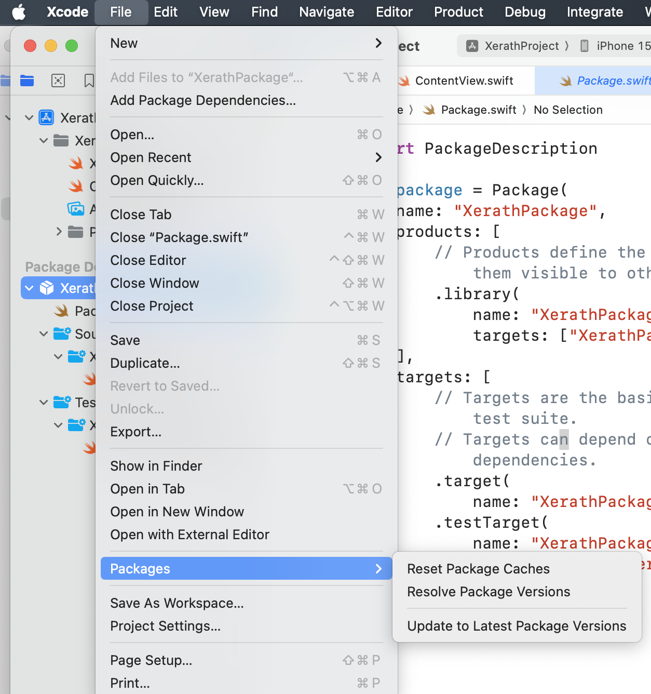The width and height of the screenshot is (651, 694).
Task: Choose Save As Workspace…
Action: (x=247, y=603)
